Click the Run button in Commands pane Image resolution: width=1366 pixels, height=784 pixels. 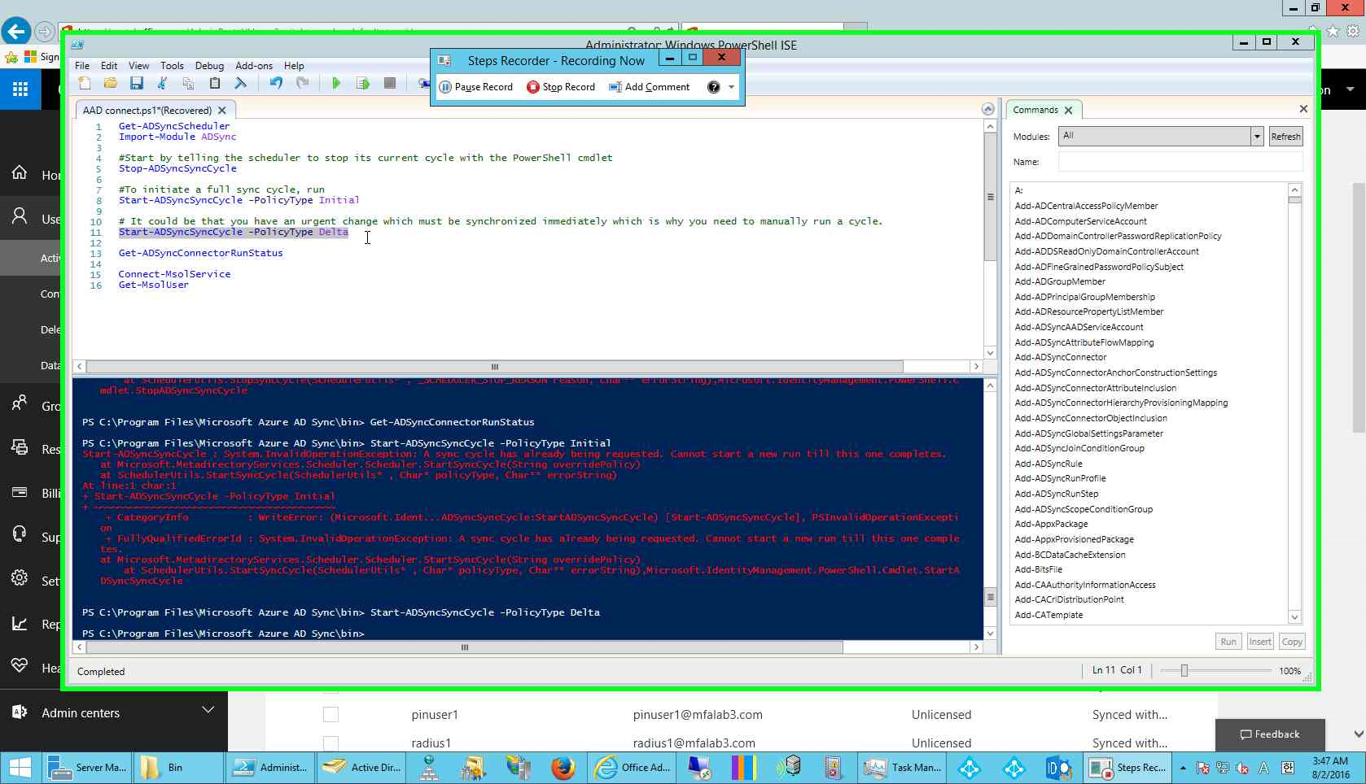tap(1228, 642)
